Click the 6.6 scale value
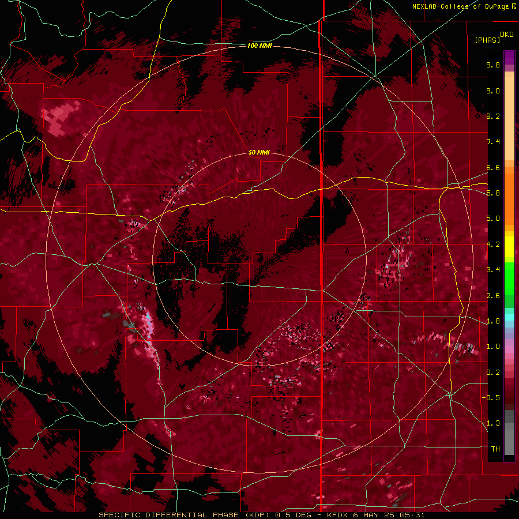The height and width of the screenshot is (519, 519). coord(493,167)
